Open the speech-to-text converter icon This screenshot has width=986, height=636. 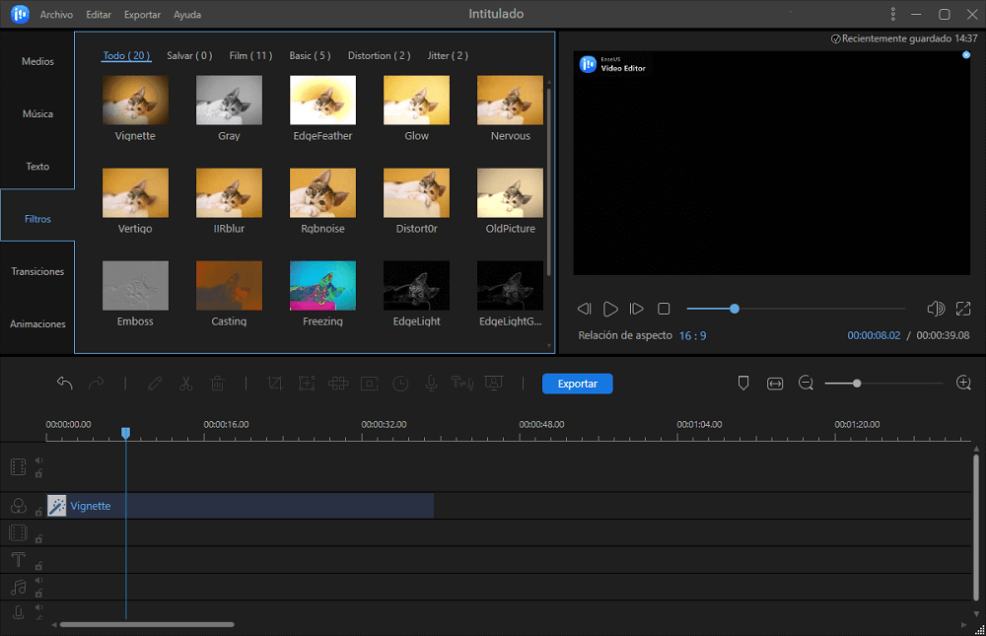click(x=462, y=384)
